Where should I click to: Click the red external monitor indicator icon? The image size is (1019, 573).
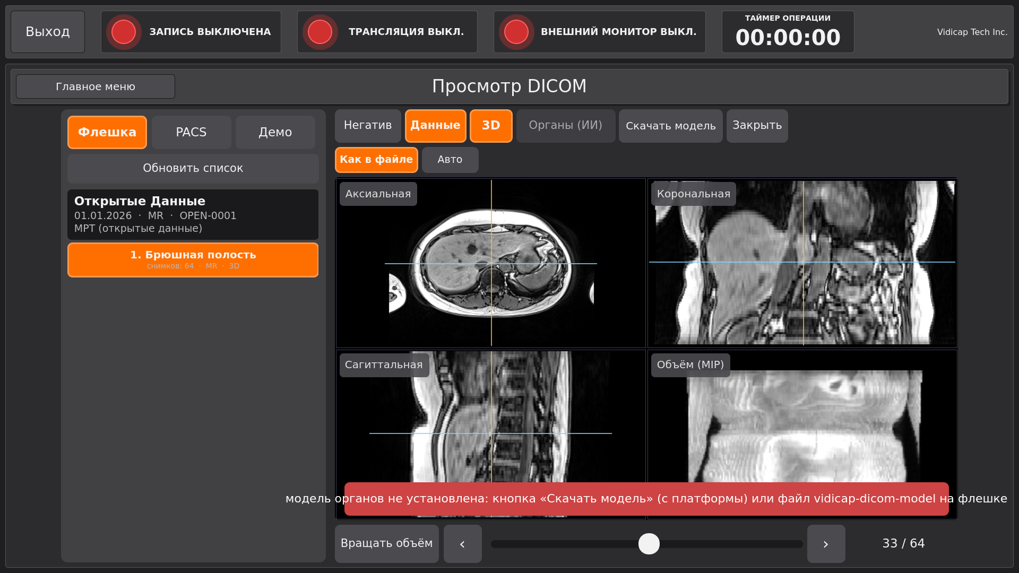pos(516,32)
